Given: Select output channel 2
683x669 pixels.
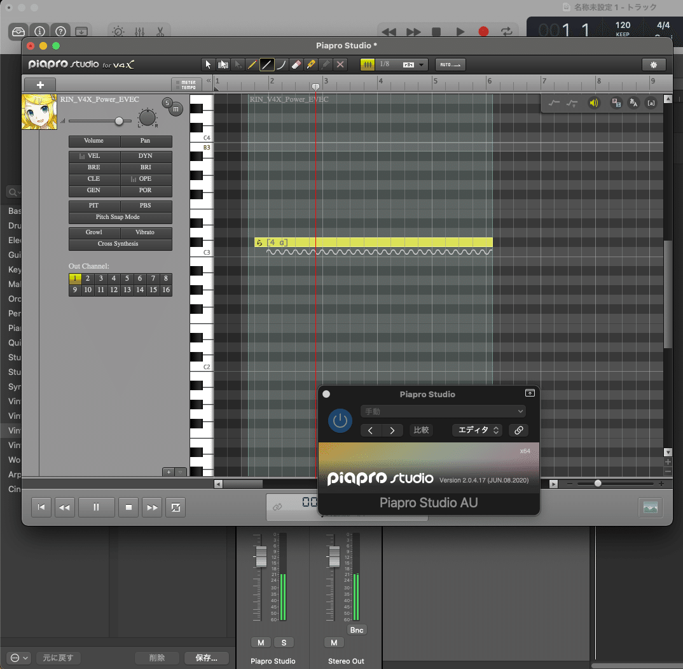Looking at the screenshot, I should pyautogui.click(x=88, y=278).
